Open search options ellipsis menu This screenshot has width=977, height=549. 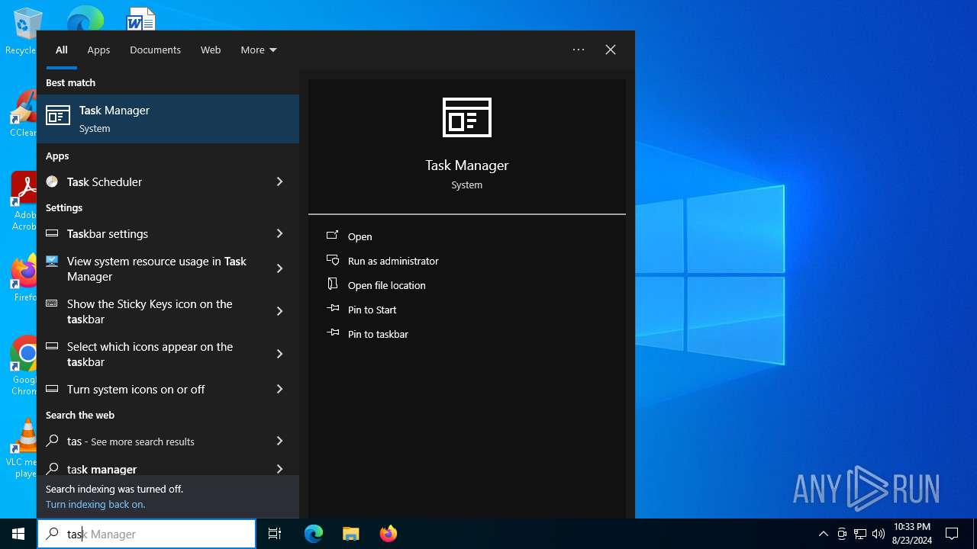click(x=579, y=50)
